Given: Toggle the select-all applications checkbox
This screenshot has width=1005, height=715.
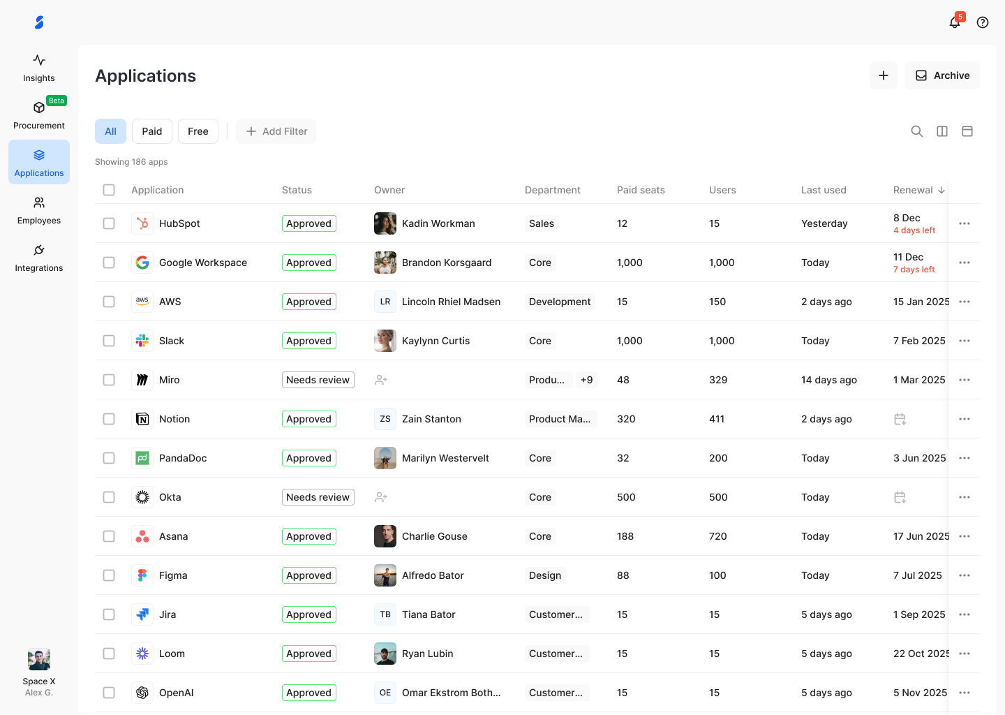Looking at the screenshot, I should coord(109,190).
